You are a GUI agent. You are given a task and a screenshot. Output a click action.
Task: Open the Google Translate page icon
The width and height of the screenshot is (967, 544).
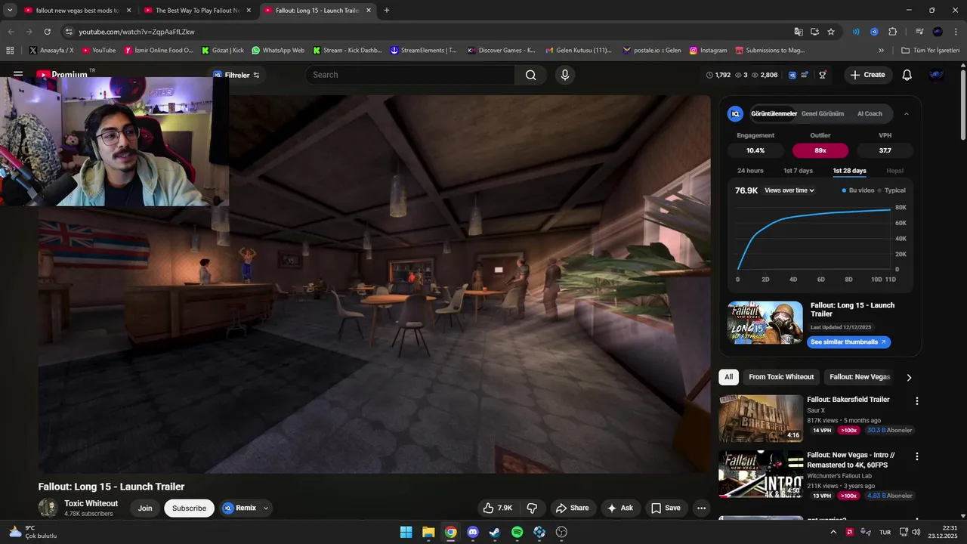tap(799, 32)
